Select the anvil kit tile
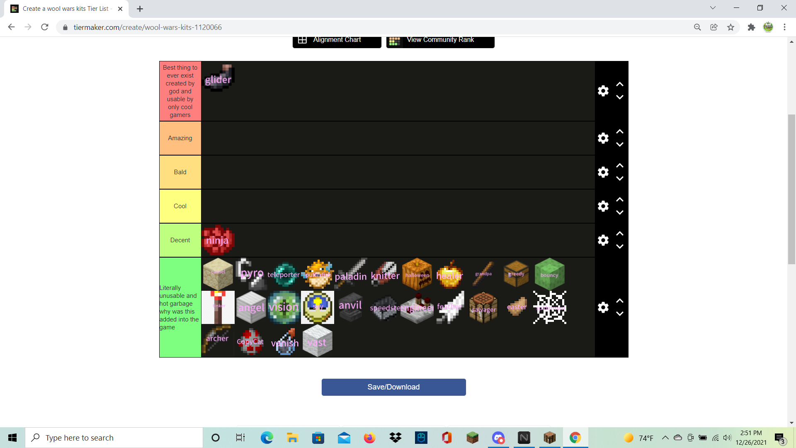Image resolution: width=796 pixels, height=448 pixels. [351, 307]
